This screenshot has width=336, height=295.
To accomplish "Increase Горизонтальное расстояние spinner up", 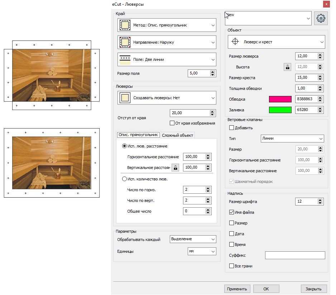I will [208, 155].
